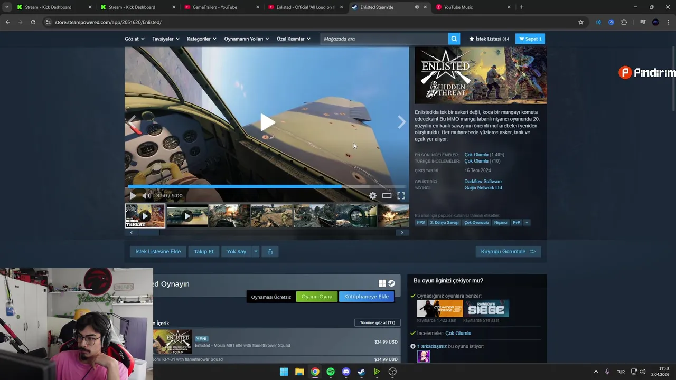Switch to Enlisted Official All Loud tab

[305, 7]
